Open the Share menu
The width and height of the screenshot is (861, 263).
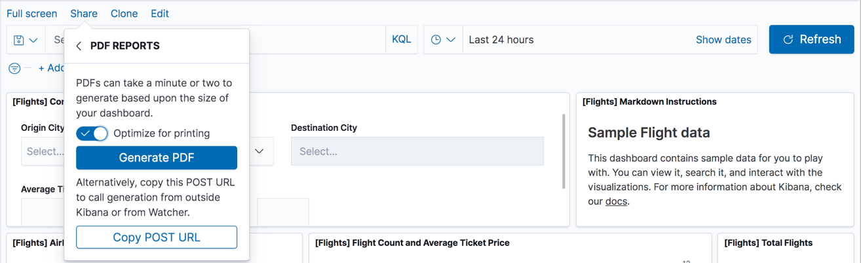(x=84, y=13)
